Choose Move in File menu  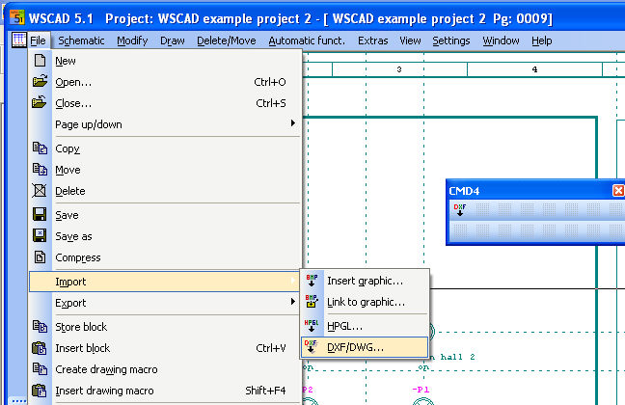(x=165, y=170)
